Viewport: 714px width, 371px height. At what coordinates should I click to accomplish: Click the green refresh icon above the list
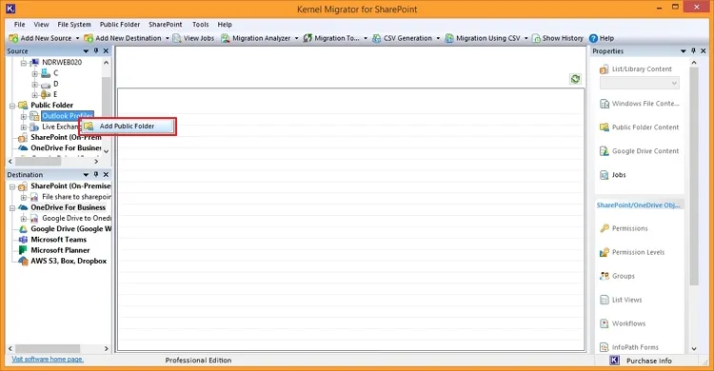(x=576, y=79)
